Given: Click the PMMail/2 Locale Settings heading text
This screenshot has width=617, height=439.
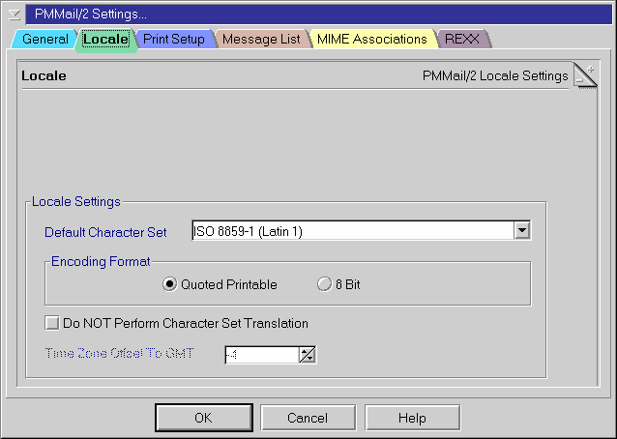Looking at the screenshot, I should tap(495, 75).
